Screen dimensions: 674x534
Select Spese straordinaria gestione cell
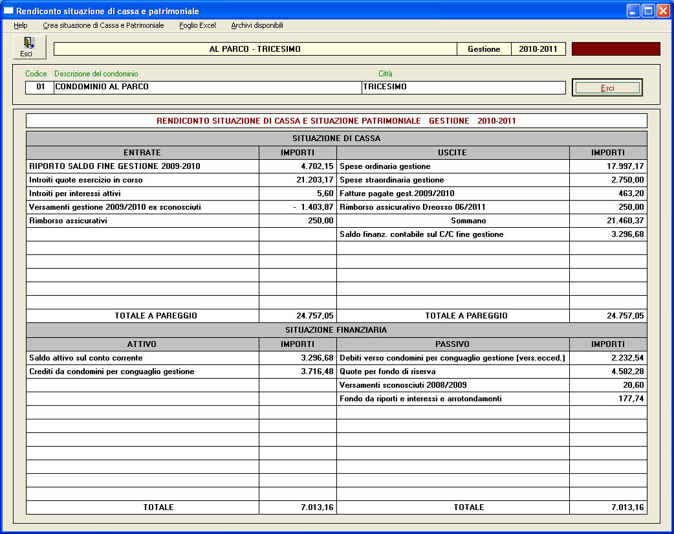tap(453, 180)
